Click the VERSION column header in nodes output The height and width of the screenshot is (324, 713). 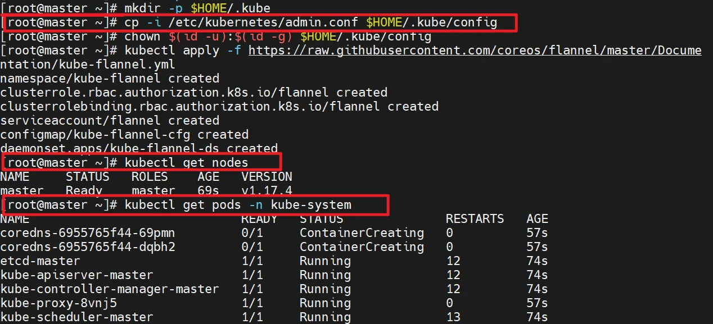[267, 177]
